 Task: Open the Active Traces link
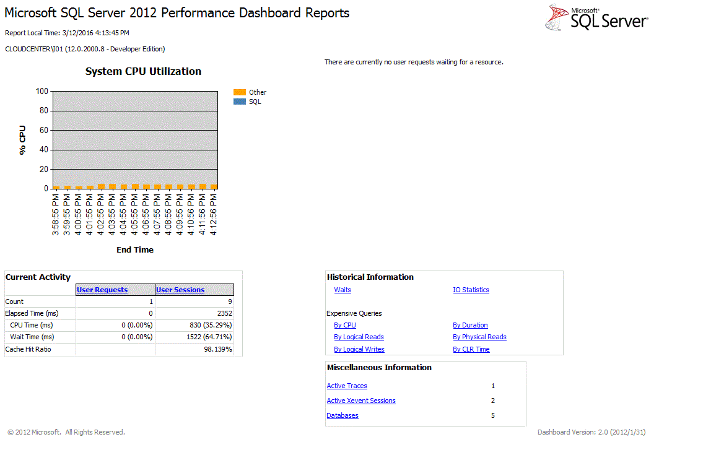pyautogui.click(x=347, y=386)
